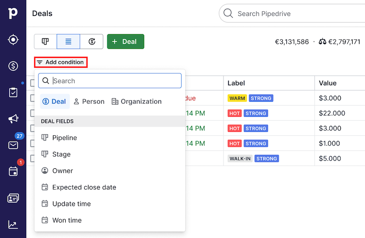The width and height of the screenshot is (365, 238).
Task: Switch to forecast view
Action: pos(92,41)
